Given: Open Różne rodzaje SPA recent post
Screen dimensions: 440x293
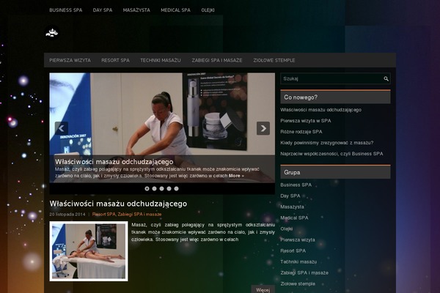Looking at the screenshot, I should (x=301, y=131).
